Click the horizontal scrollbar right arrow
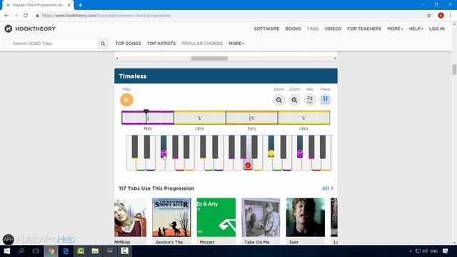This screenshot has width=457, height=257. coord(335,59)
